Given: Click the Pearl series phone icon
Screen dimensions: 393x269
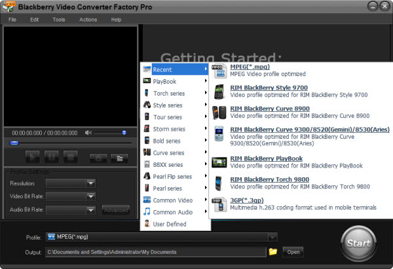Looking at the screenshot, I should 147,188.
